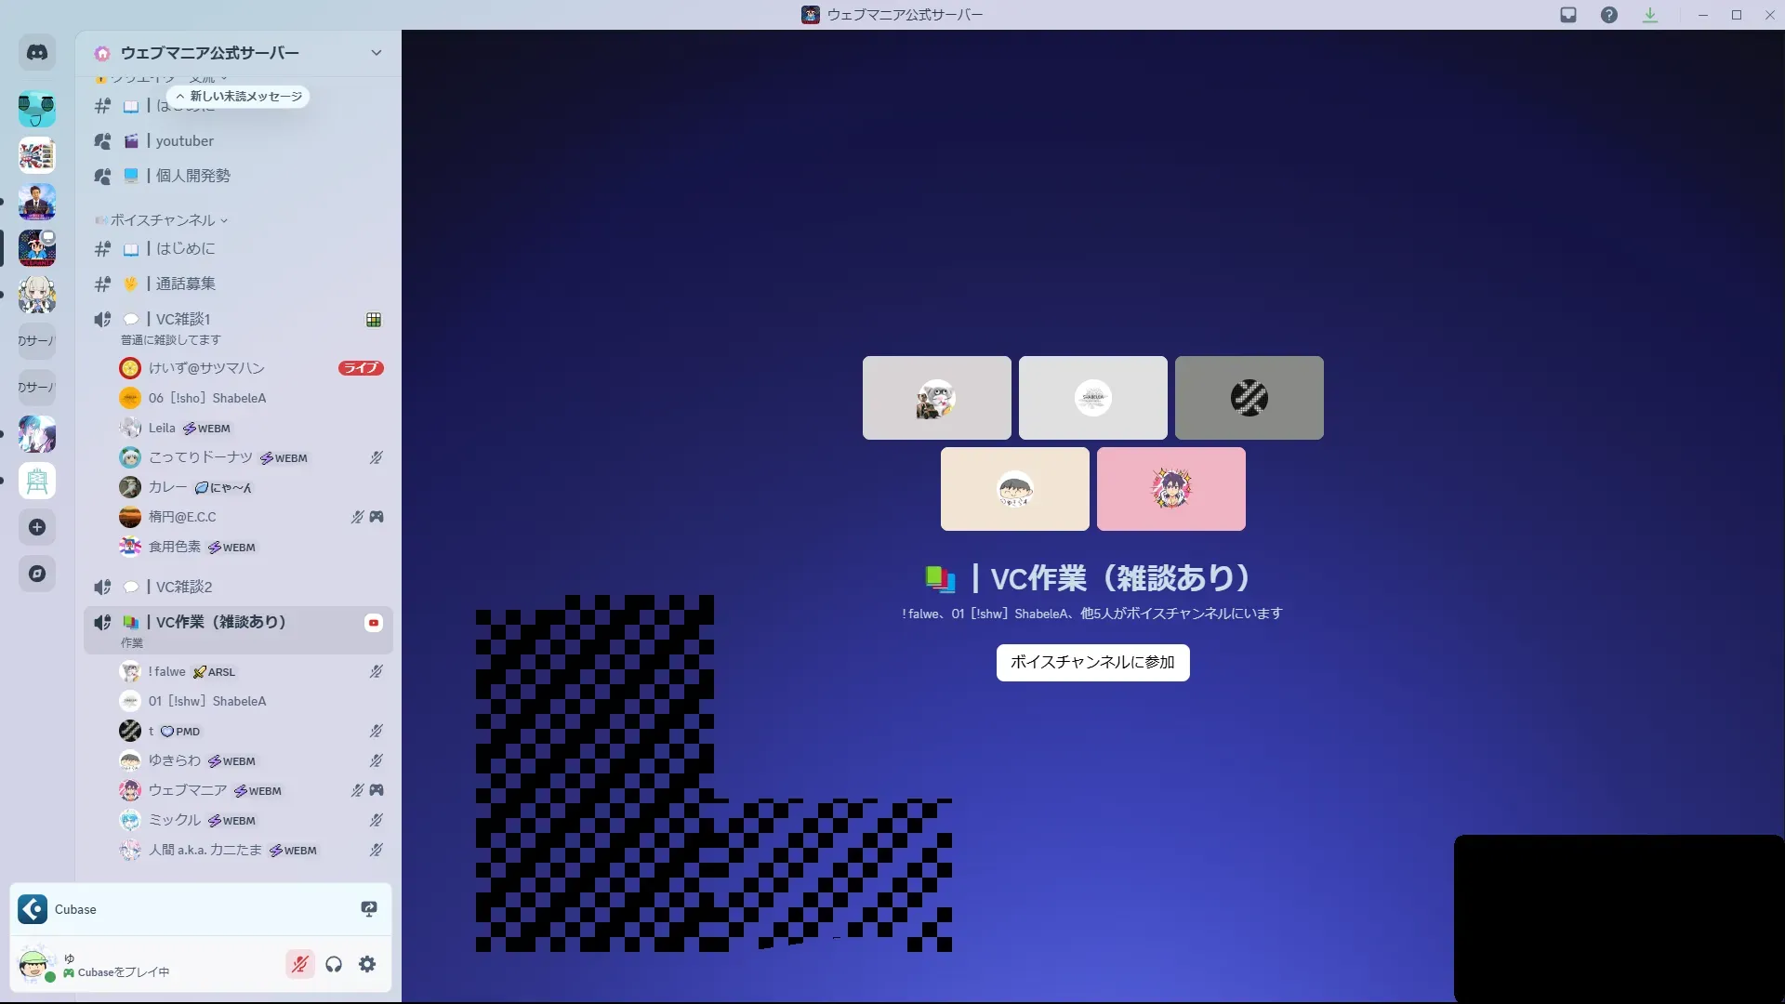Click the green download update icon
Viewport: 1785px width, 1004px height.
point(1650,15)
